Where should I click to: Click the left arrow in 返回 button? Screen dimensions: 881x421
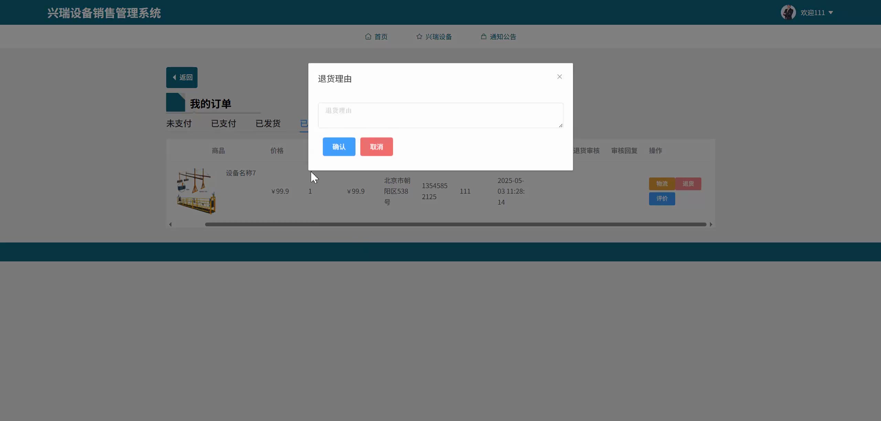click(x=174, y=77)
